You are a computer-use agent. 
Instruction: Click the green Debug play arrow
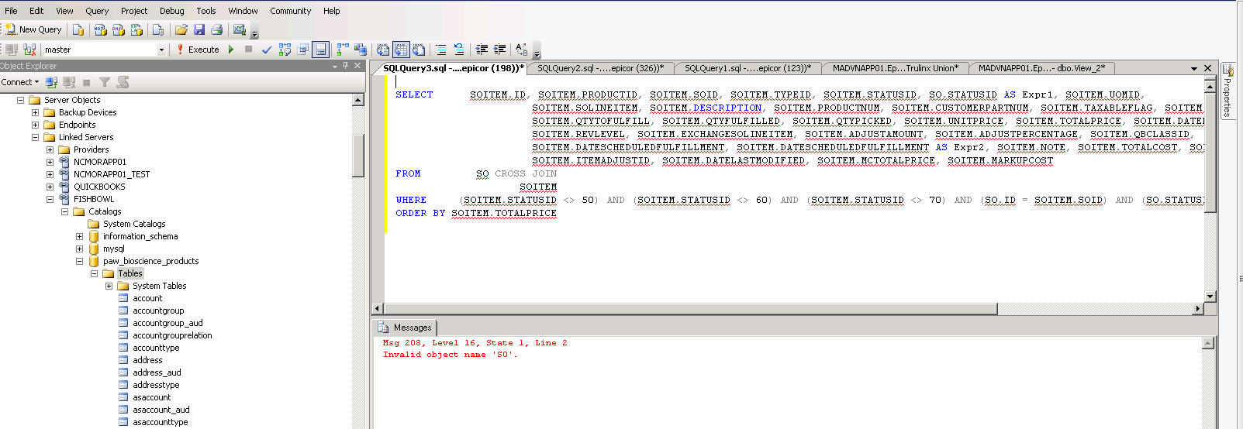click(x=231, y=50)
